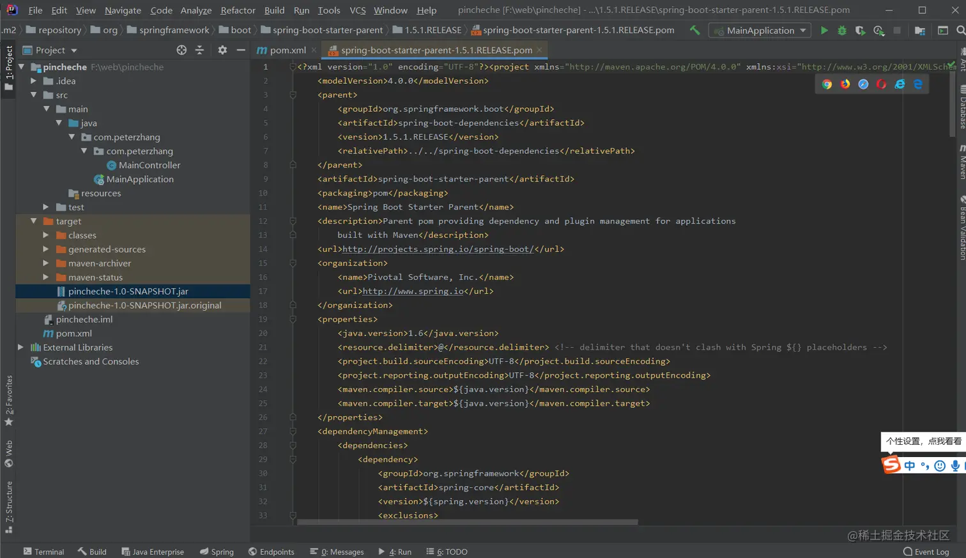Open Project panel gear settings

[x=222, y=50]
